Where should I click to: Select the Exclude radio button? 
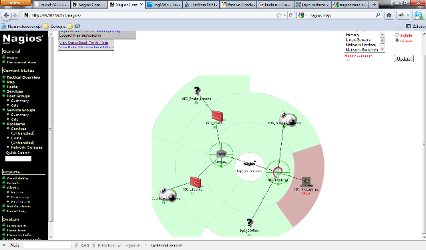pos(397,41)
